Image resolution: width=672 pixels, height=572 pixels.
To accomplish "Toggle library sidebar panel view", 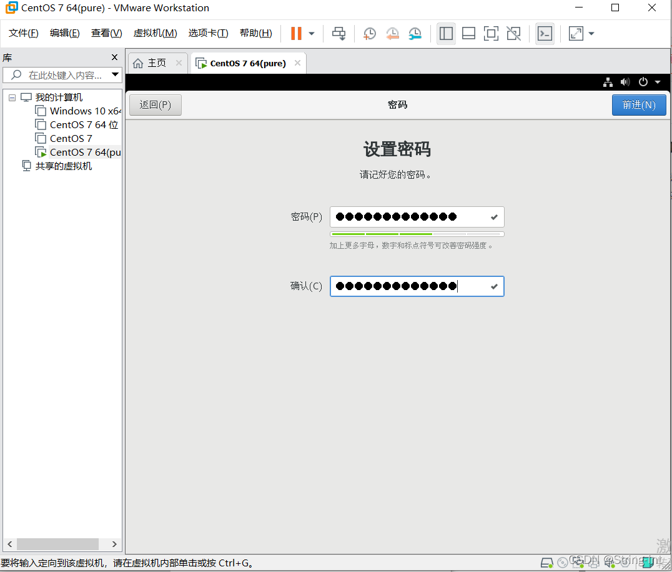I will (446, 33).
